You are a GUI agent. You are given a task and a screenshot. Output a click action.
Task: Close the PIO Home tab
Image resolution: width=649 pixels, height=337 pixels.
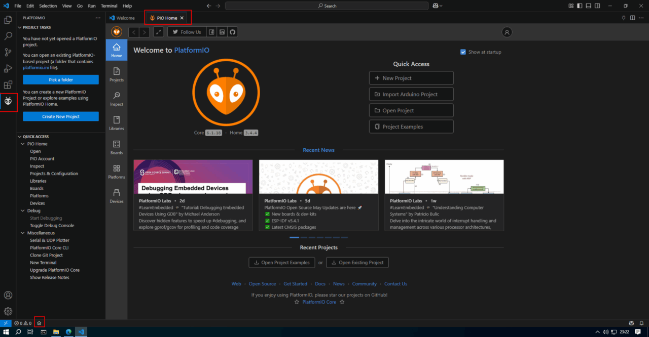coord(182,18)
